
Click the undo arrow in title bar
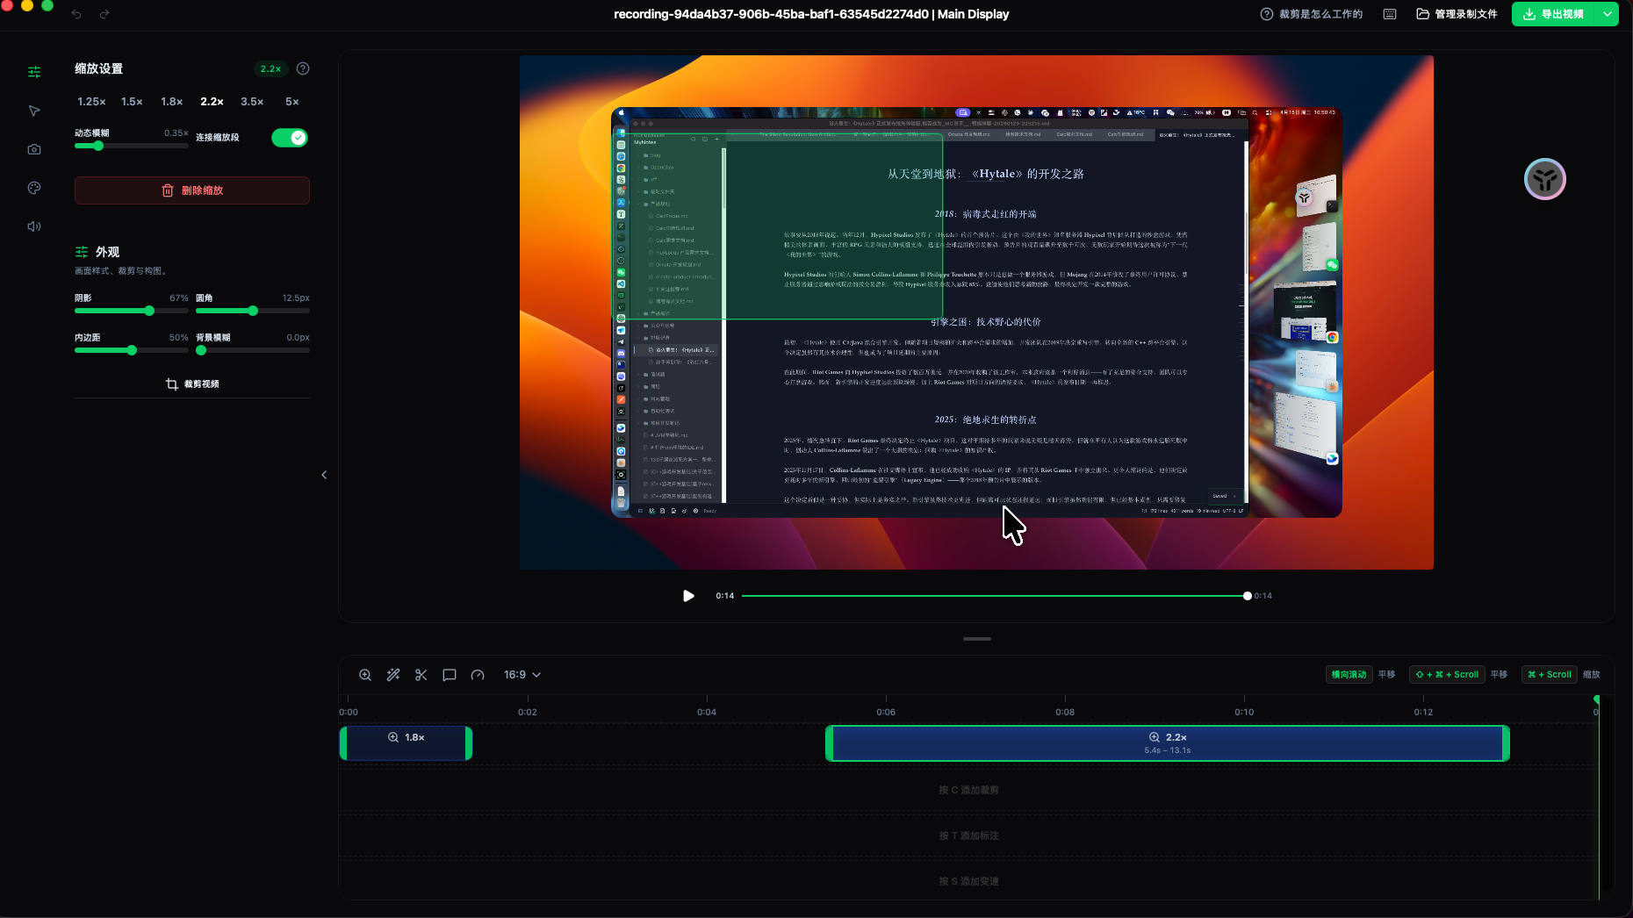pyautogui.click(x=76, y=14)
